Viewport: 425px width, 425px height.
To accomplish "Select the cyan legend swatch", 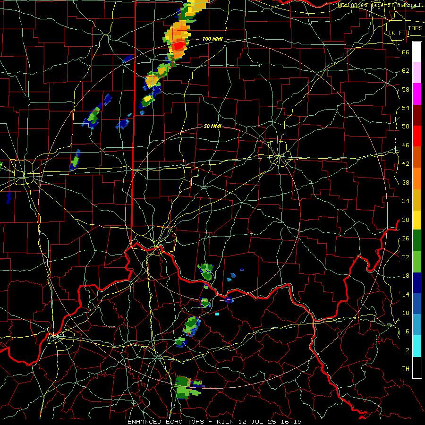I will pyautogui.click(x=417, y=346).
